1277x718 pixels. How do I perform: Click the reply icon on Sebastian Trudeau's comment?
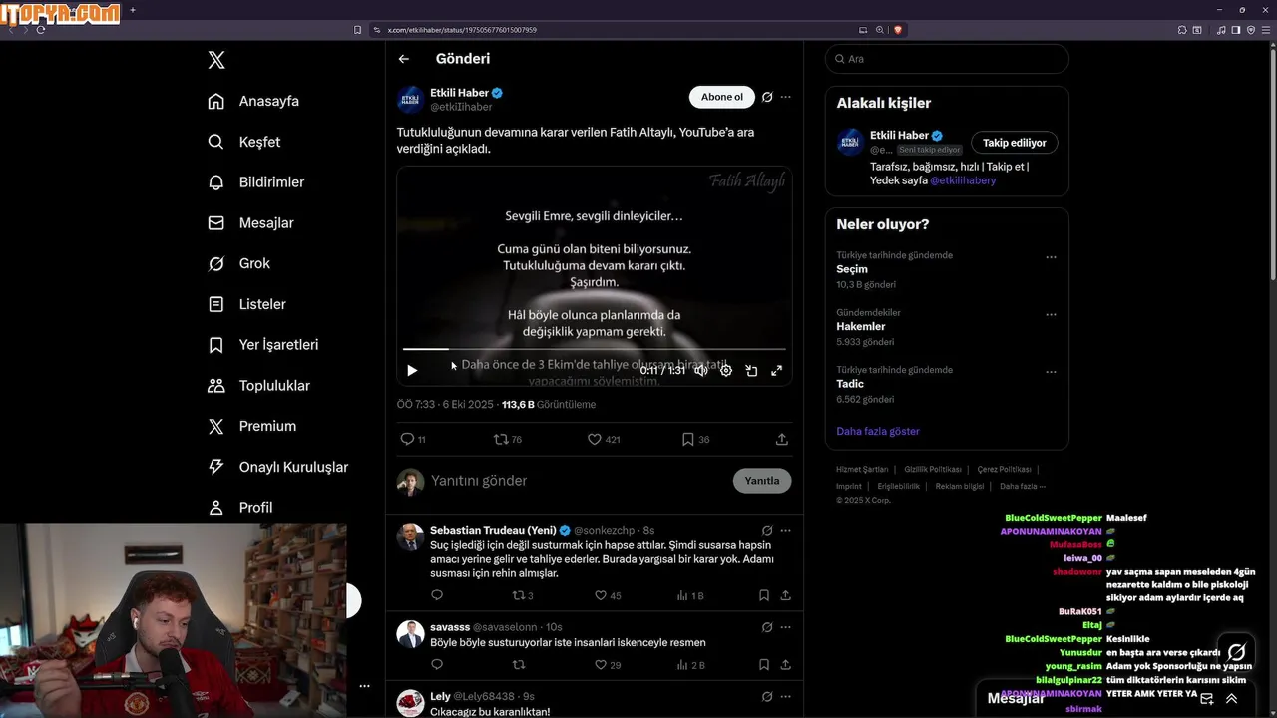coord(437,595)
